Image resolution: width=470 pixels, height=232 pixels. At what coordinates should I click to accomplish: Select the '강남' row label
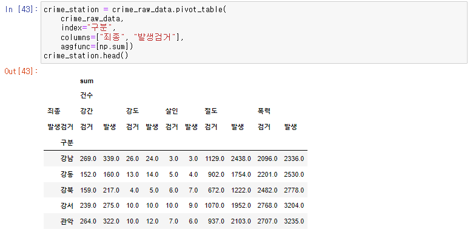(67, 159)
